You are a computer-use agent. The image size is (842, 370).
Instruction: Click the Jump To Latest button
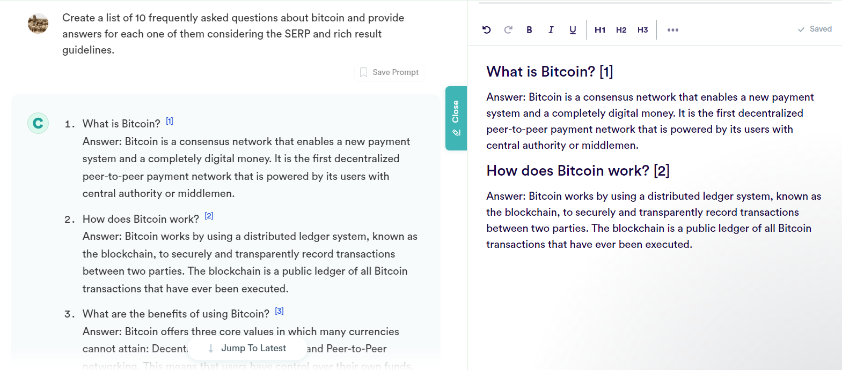point(247,348)
